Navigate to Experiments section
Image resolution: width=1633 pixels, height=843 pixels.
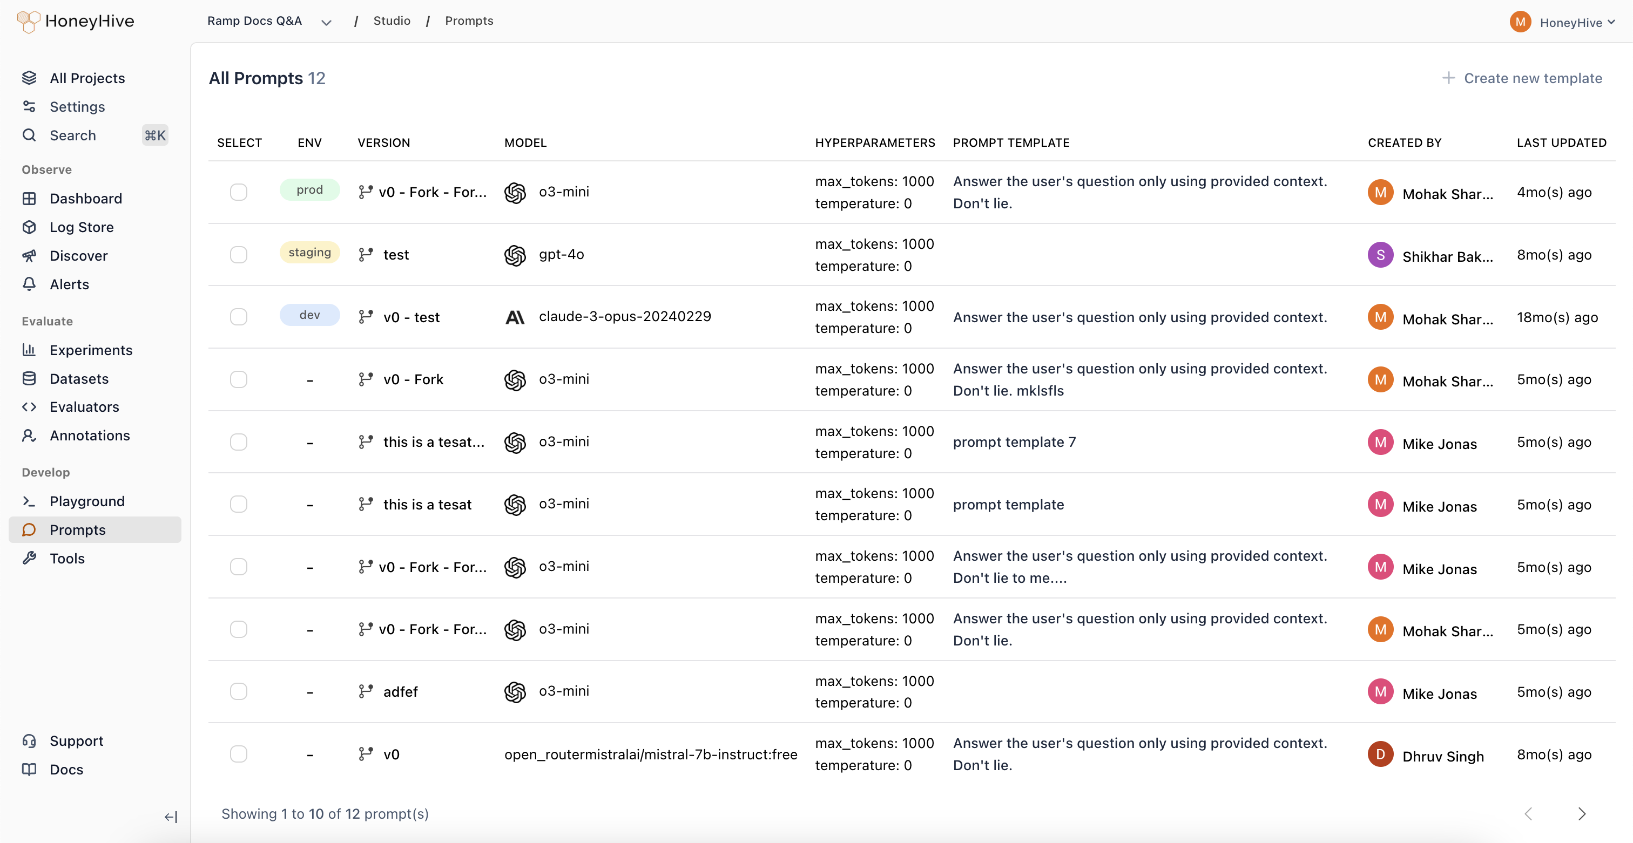91,350
